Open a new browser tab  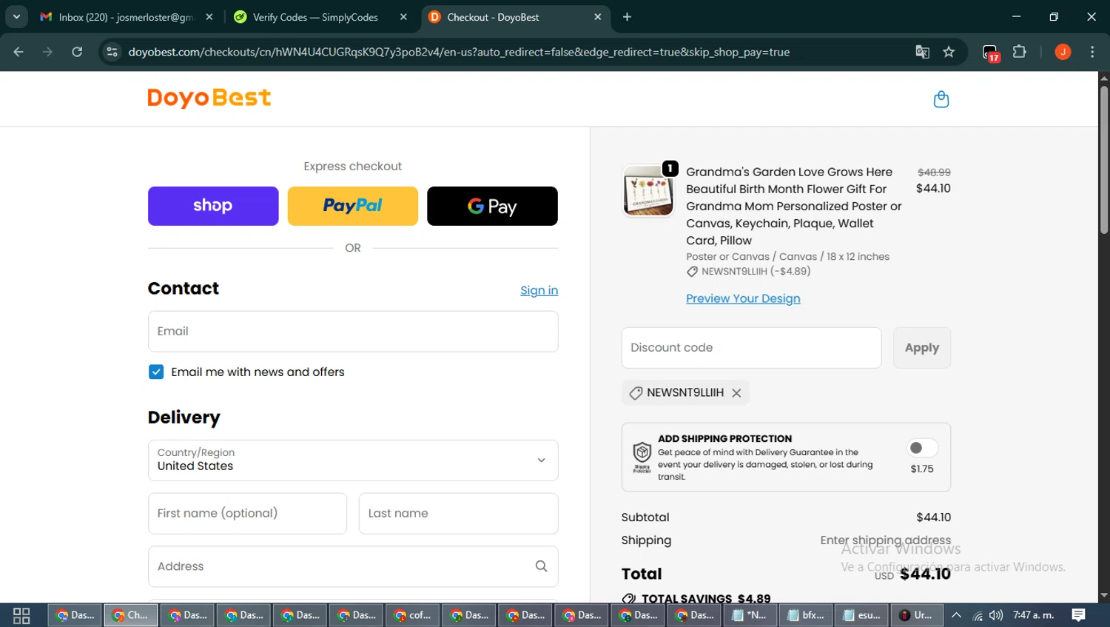627,17
